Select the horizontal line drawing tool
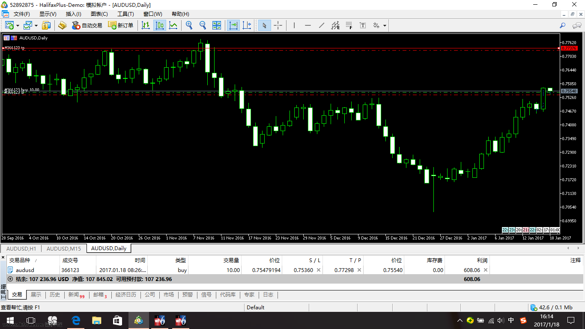Image resolution: width=585 pixels, height=329 pixels. pyautogui.click(x=308, y=25)
